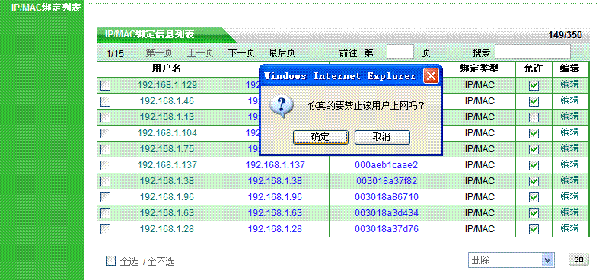Click 第一页 first page link
599x280 pixels.
point(159,53)
